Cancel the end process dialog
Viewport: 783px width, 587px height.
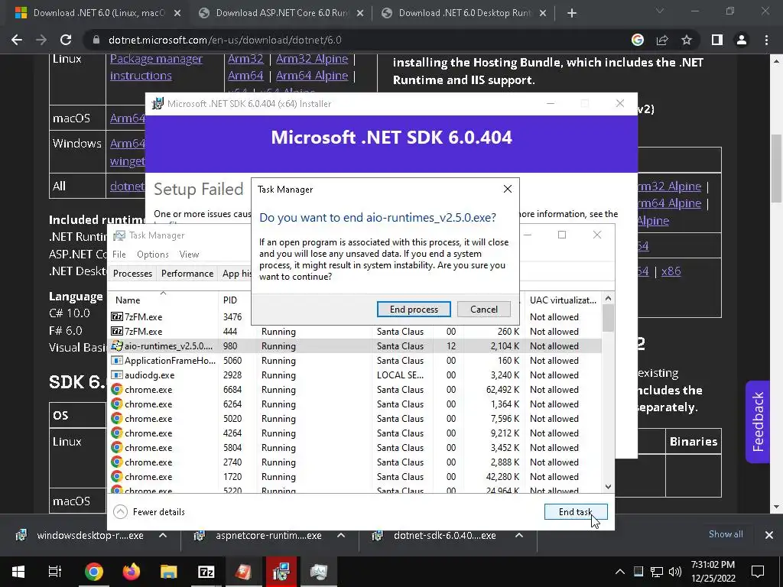483,309
